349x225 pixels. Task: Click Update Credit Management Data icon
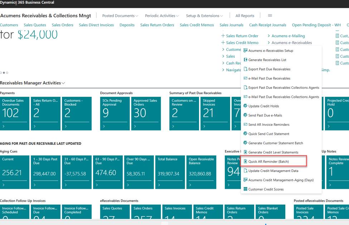coord(245,171)
